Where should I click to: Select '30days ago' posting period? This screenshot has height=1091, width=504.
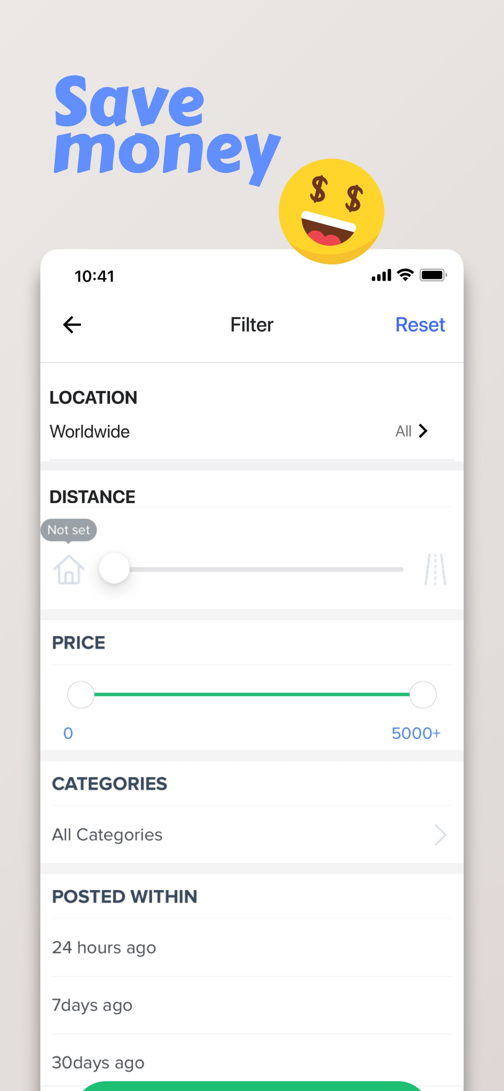point(97,1062)
